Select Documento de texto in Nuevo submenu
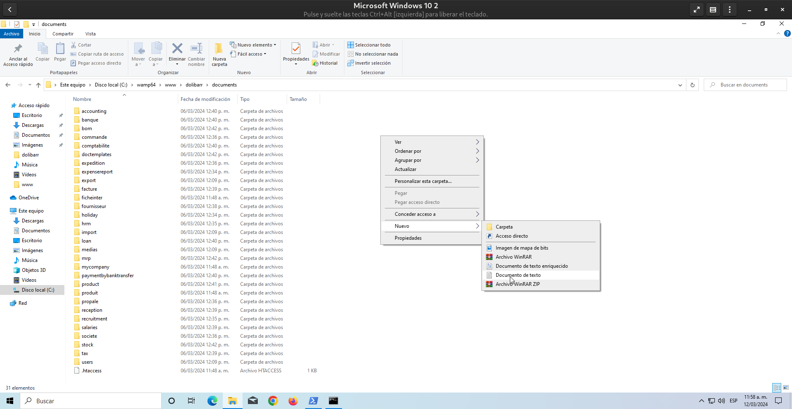Viewport: 792px width, 409px height. point(518,275)
